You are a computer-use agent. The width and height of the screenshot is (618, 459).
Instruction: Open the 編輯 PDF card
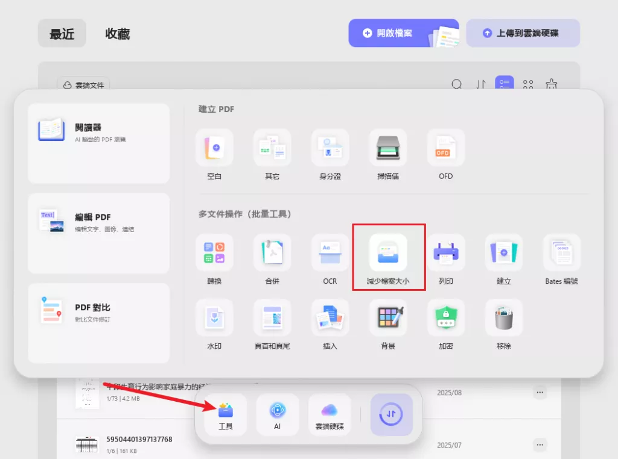[x=98, y=233]
